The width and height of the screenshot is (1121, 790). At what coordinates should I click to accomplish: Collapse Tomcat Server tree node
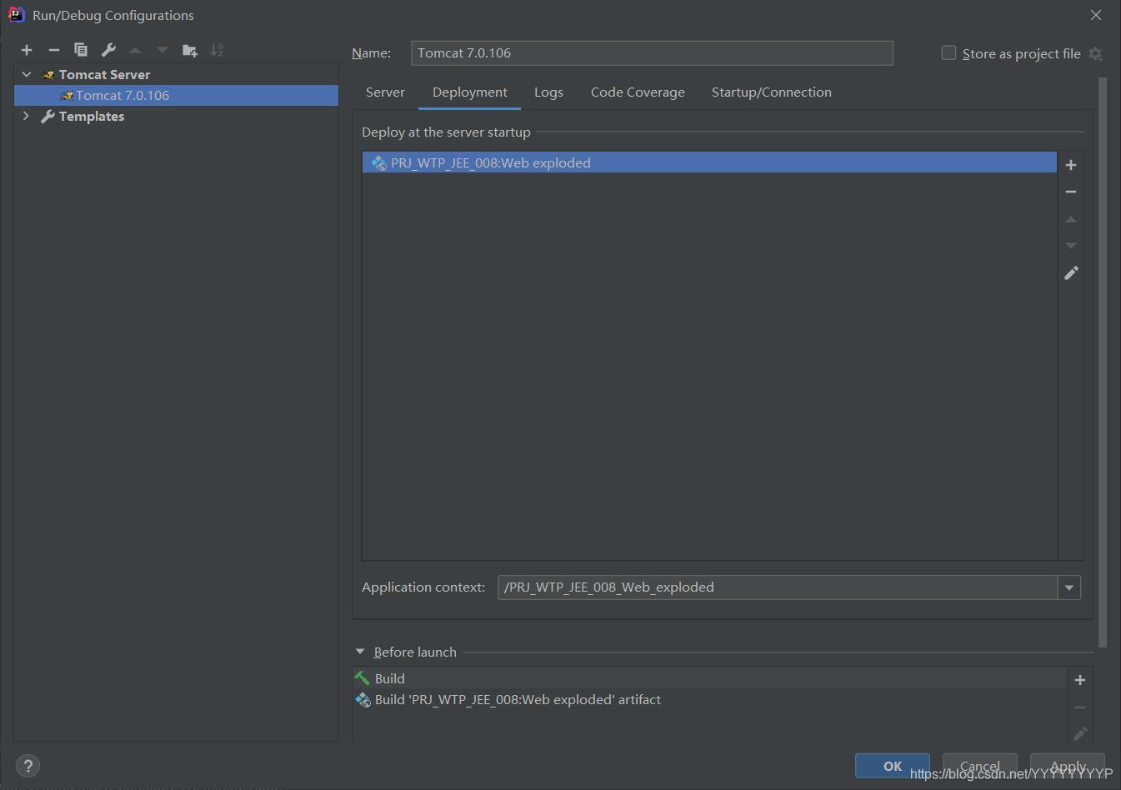click(x=27, y=74)
